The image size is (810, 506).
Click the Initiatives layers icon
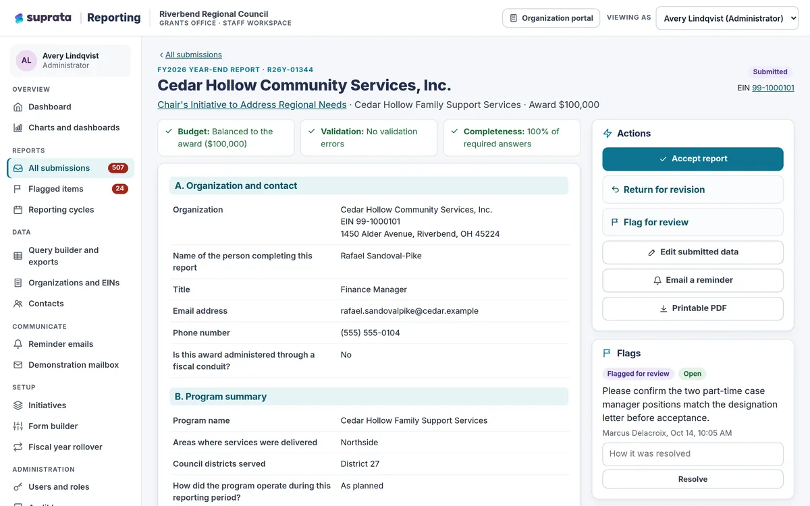18,405
